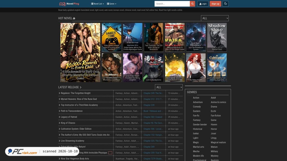Open Myriad Heavens: Rise of the Rune God
Viewport: 287px width, 161px height.
79,99
